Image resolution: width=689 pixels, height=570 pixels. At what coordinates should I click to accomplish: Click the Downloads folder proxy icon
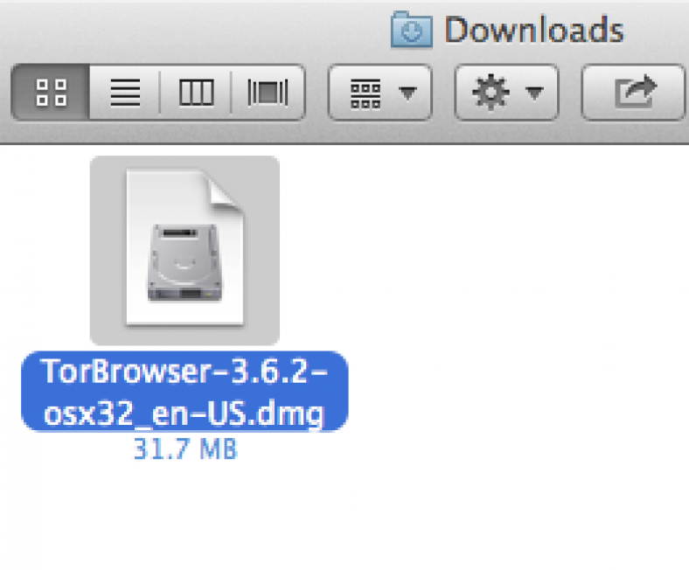click(411, 30)
